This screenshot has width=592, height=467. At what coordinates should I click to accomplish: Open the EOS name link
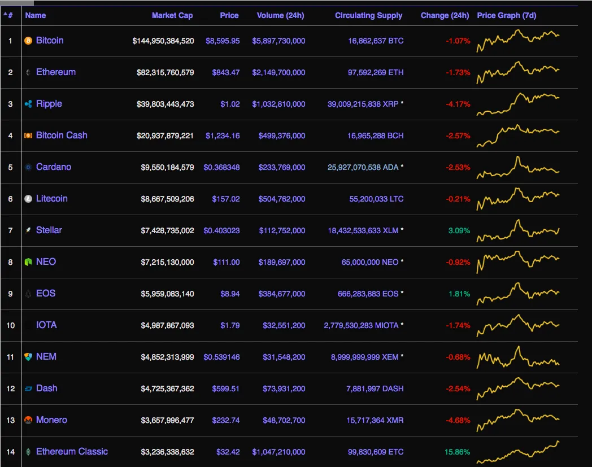pos(46,293)
